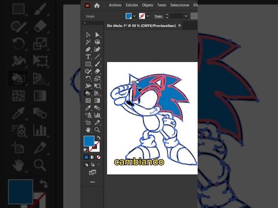Select the Mesh tool
Viewport: 278px width, 208px height.
(x=88, y=101)
